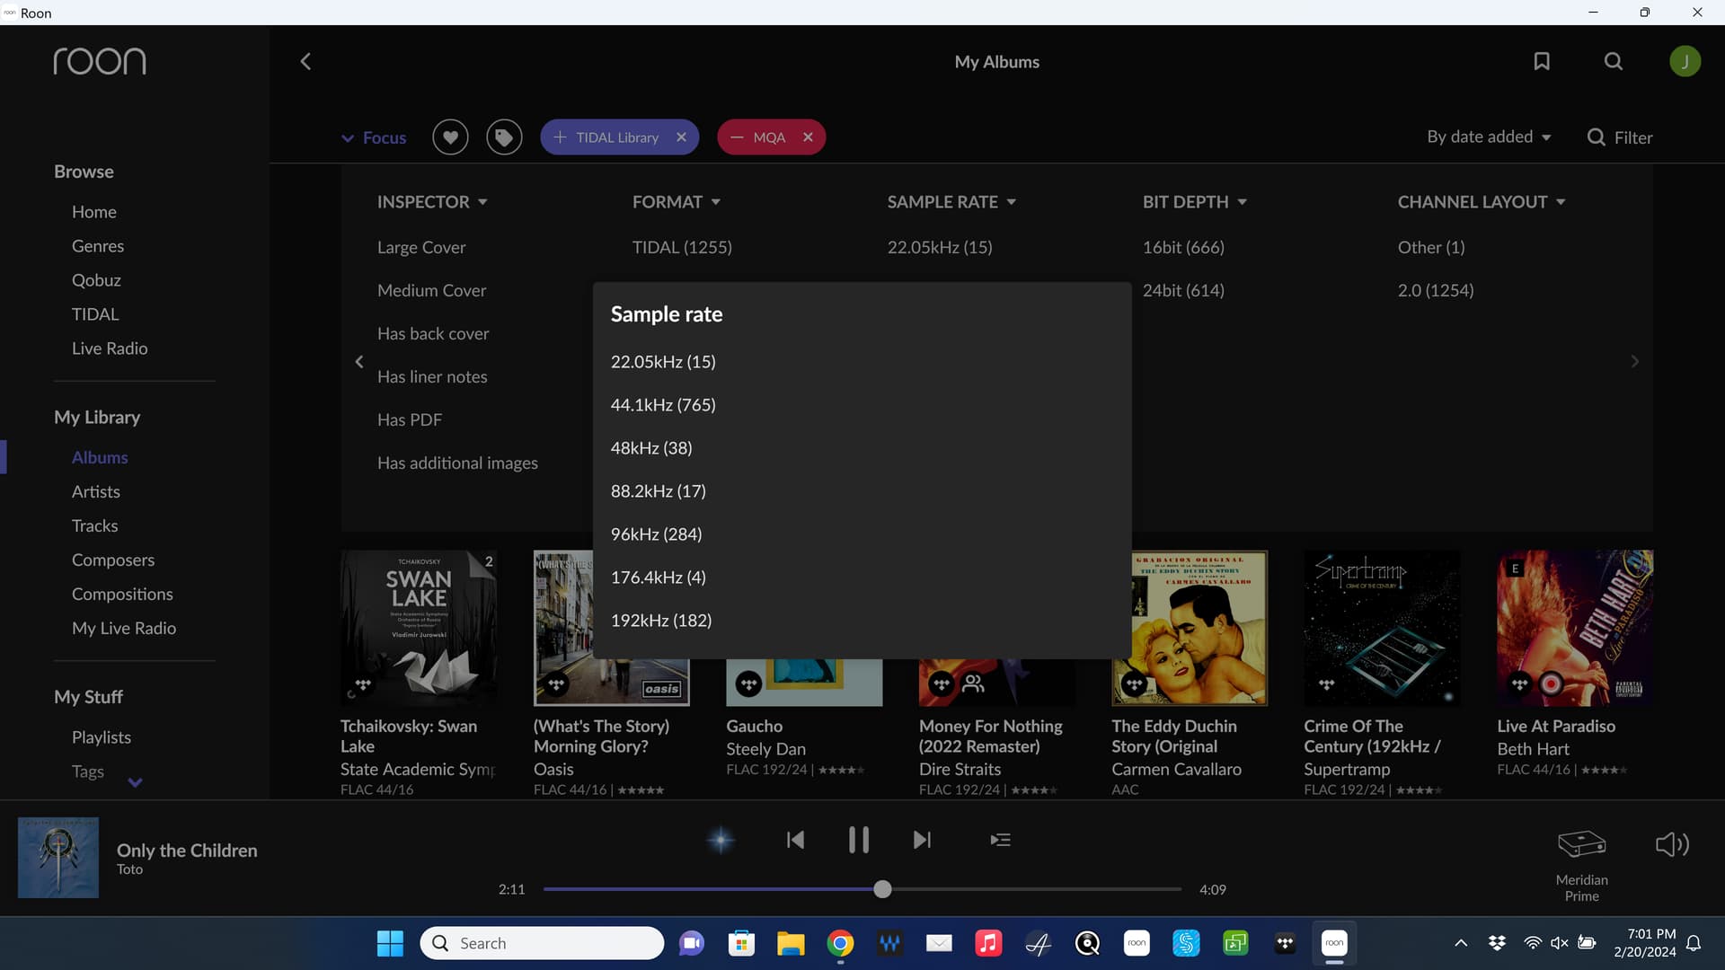
Task: Open Live Radio in sidebar
Action: tap(110, 348)
